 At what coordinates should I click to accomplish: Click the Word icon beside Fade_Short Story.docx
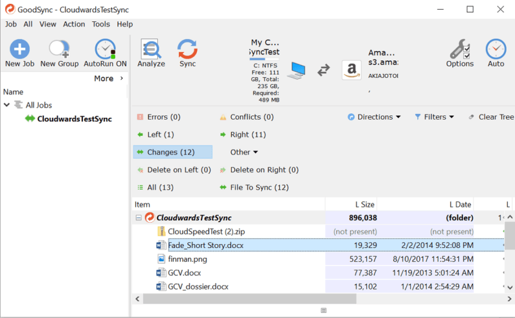[x=161, y=245]
